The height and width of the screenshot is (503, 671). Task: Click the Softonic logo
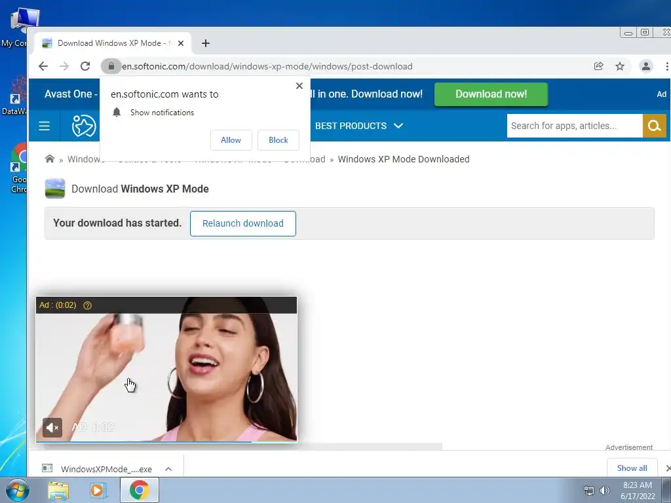[x=83, y=126]
